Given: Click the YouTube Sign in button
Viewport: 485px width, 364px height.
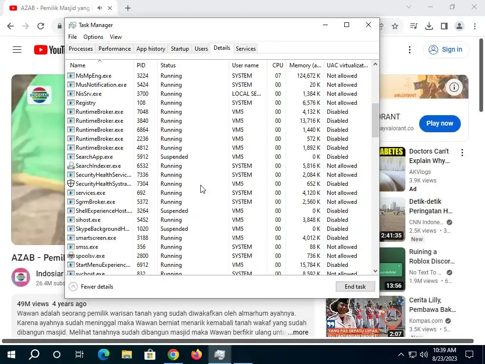Looking at the screenshot, I should pos(446,49).
